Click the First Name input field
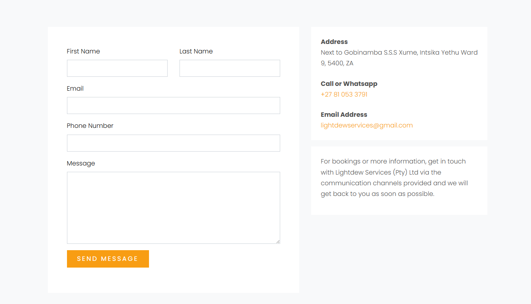 (x=117, y=68)
